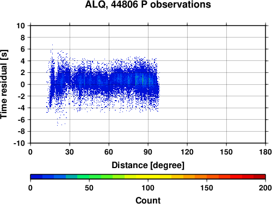
Task: Click the y-axis tick label 6
Action: click(x=23, y=49)
